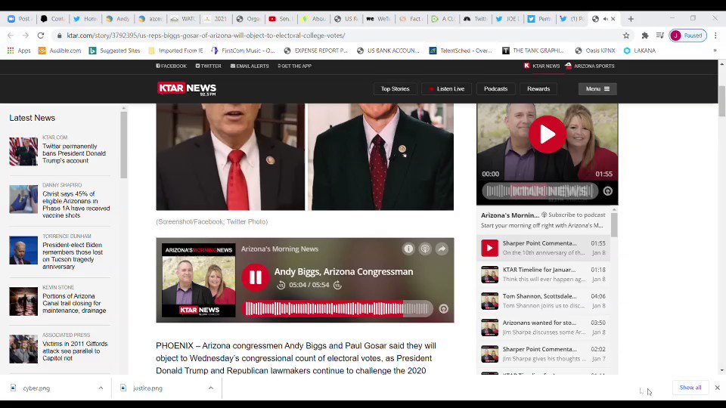Share the Andy Biggs audio clip
This screenshot has width=726, height=408.
[x=442, y=249]
